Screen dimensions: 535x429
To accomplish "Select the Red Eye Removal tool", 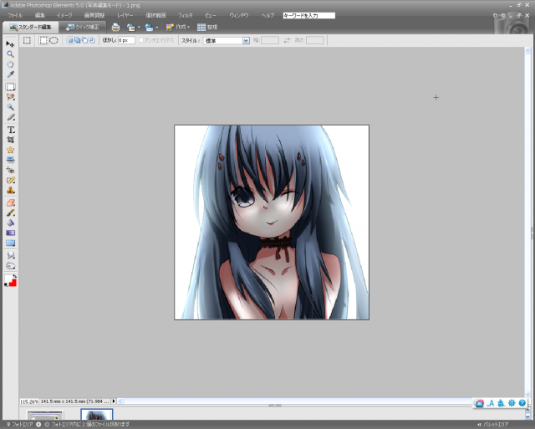I will click(11, 170).
